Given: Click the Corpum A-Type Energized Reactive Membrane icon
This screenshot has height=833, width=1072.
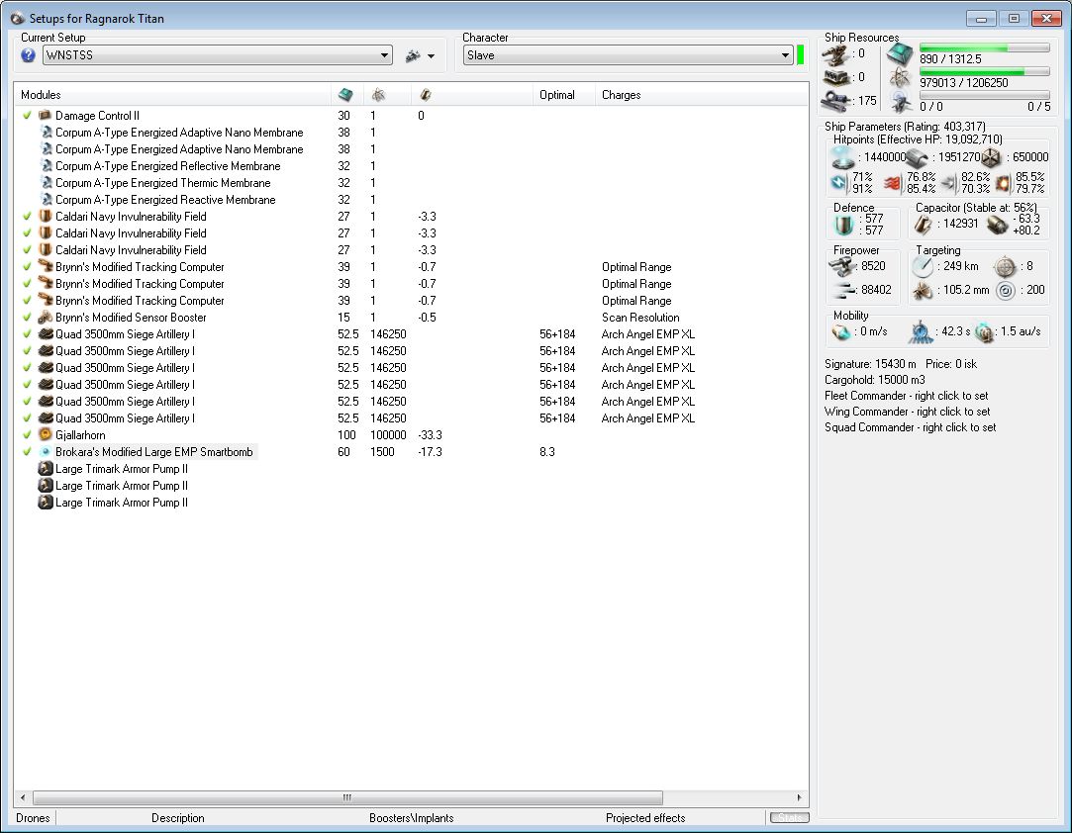Looking at the screenshot, I should click(46, 200).
